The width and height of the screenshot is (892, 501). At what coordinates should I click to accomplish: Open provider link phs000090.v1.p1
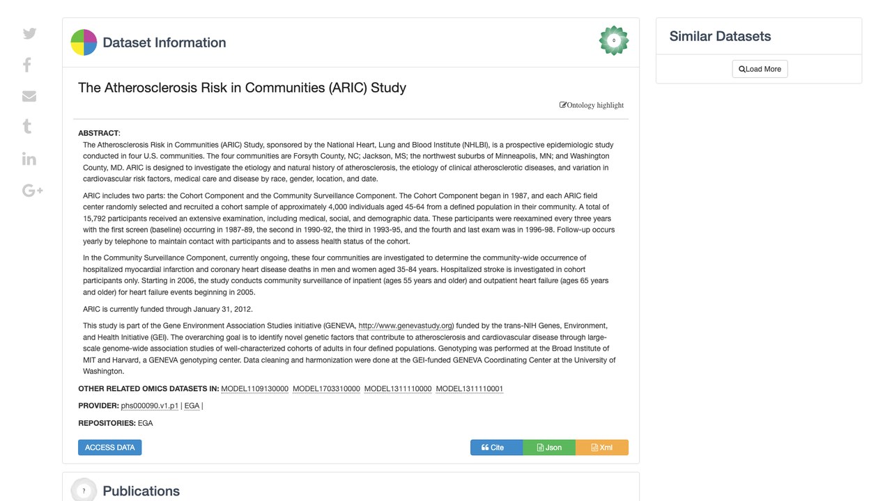point(150,406)
